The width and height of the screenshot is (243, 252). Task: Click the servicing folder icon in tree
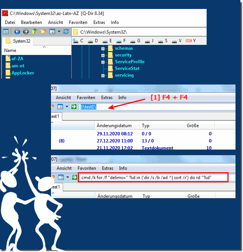tap(110, 75)
